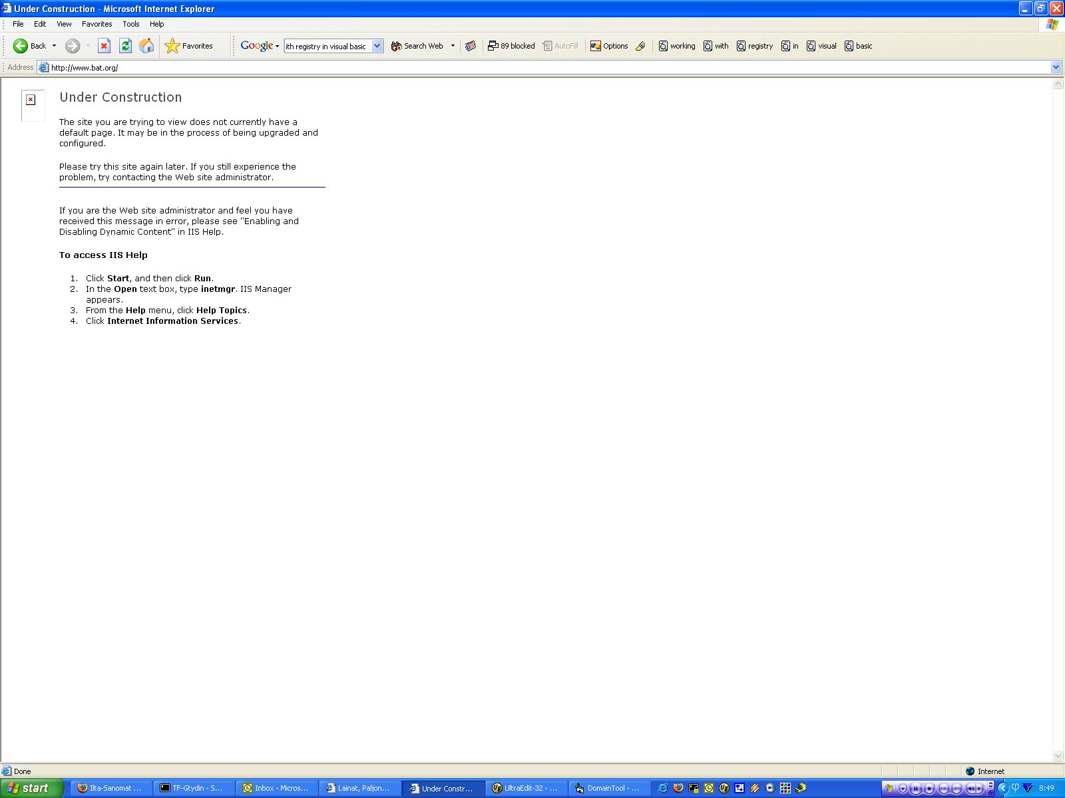Open Google toolbar Options
This screenshot has height=798, width=1065.
[609, 46]
